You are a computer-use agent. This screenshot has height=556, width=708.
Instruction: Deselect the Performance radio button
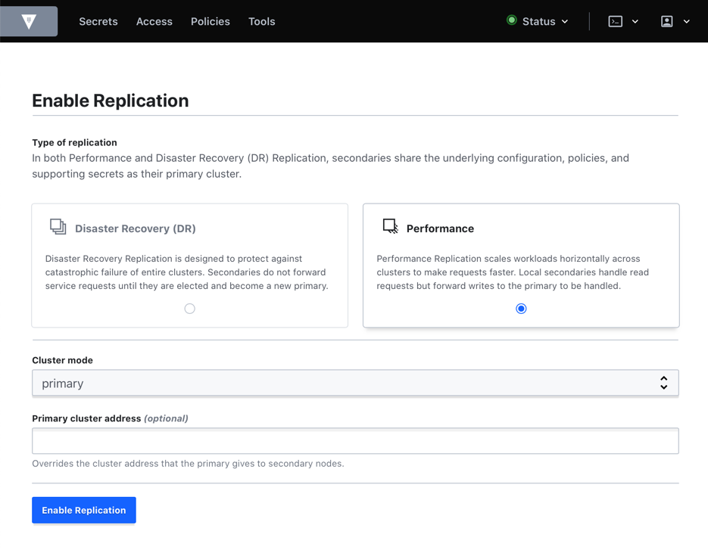pos(521,308)
